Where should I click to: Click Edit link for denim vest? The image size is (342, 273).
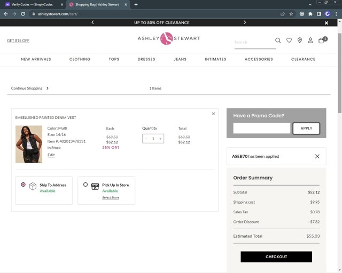coord(51,155)
